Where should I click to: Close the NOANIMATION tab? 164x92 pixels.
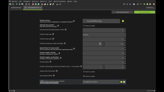[41, 8]
